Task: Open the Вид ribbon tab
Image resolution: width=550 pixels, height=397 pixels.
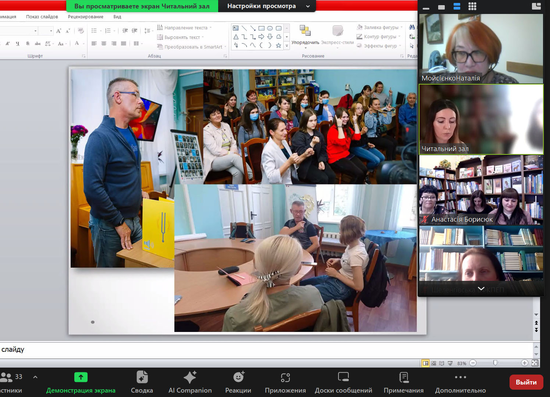Action: (117, 17)
